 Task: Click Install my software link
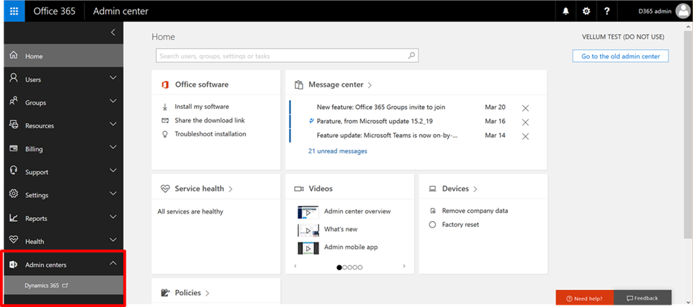click(202, 107)
